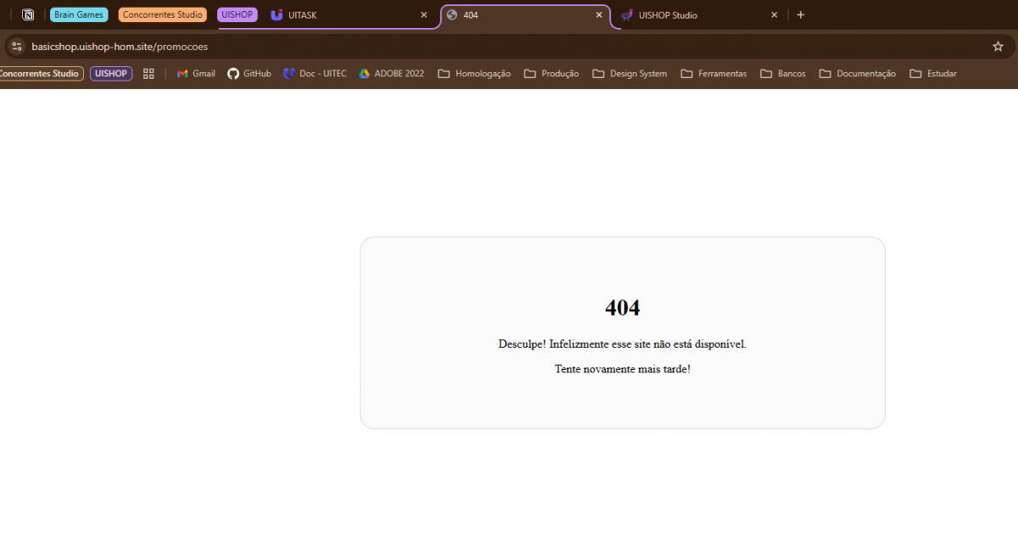Open the GitHub bookmark
The image size is (1018, 548).
[x=249, y=74]
